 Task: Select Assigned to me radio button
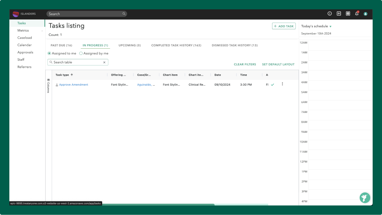[x=49, y=53]
